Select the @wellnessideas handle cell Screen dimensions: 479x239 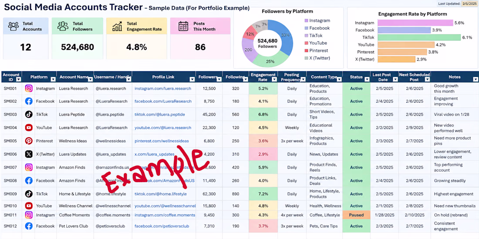point(112,141)
